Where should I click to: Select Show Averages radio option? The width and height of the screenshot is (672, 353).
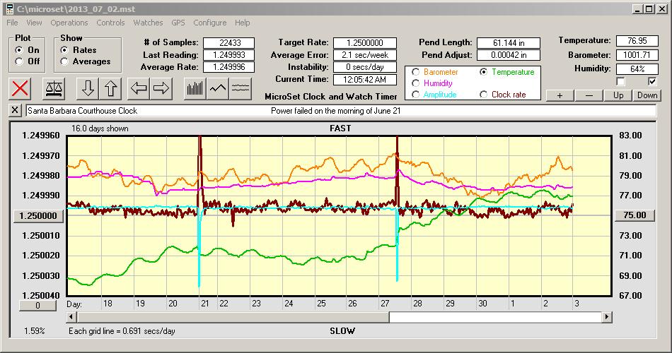point(64,61)
